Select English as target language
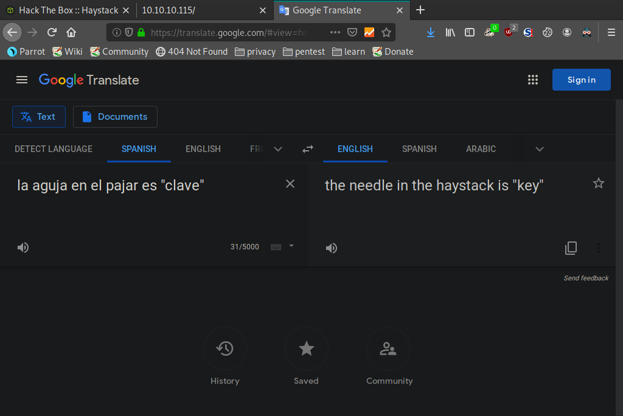The image size is (623, 416). [355, 149]
